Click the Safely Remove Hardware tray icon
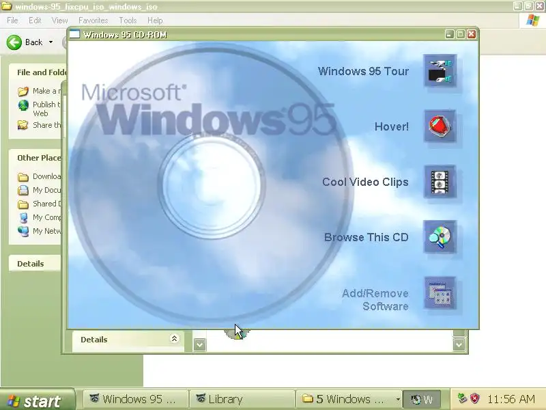546x410 pixels. [462, 398]
